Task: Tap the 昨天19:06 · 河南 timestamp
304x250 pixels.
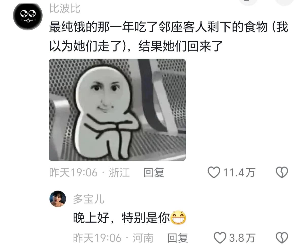Action: click(113, 238)
